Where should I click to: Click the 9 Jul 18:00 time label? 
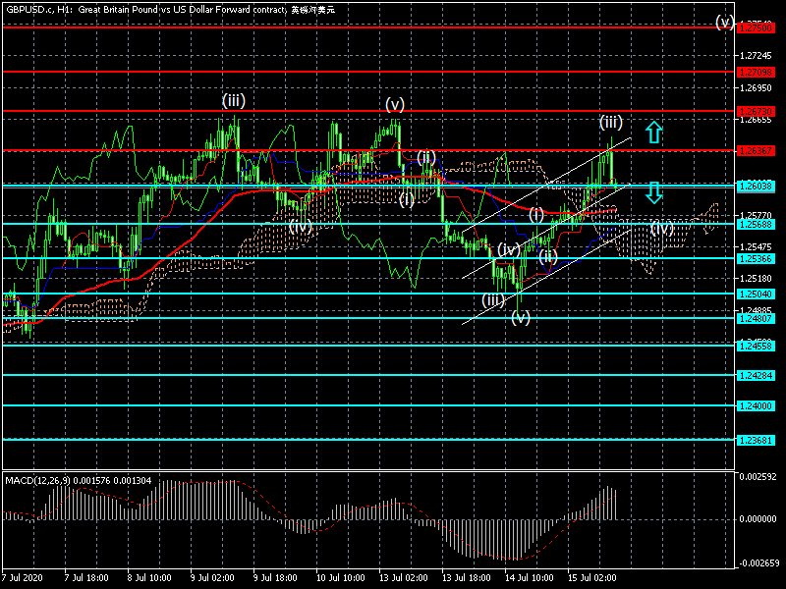pos(275,577)
